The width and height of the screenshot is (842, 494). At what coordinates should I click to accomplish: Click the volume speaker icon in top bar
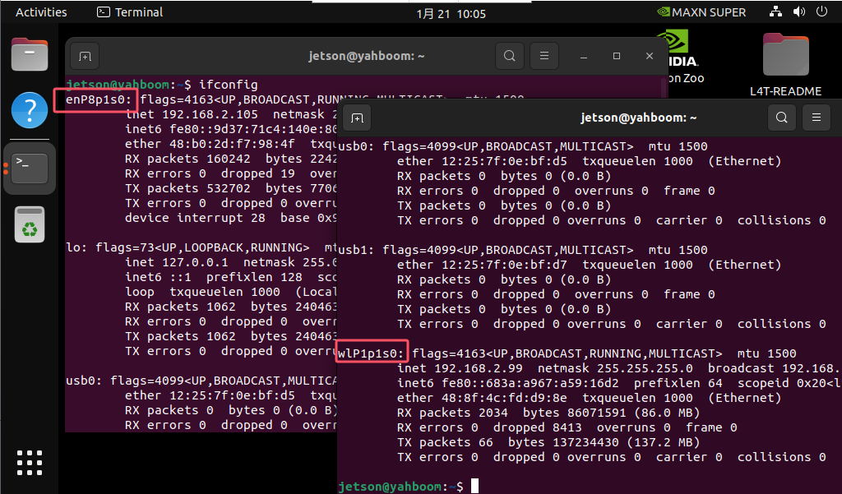(799, 12)
